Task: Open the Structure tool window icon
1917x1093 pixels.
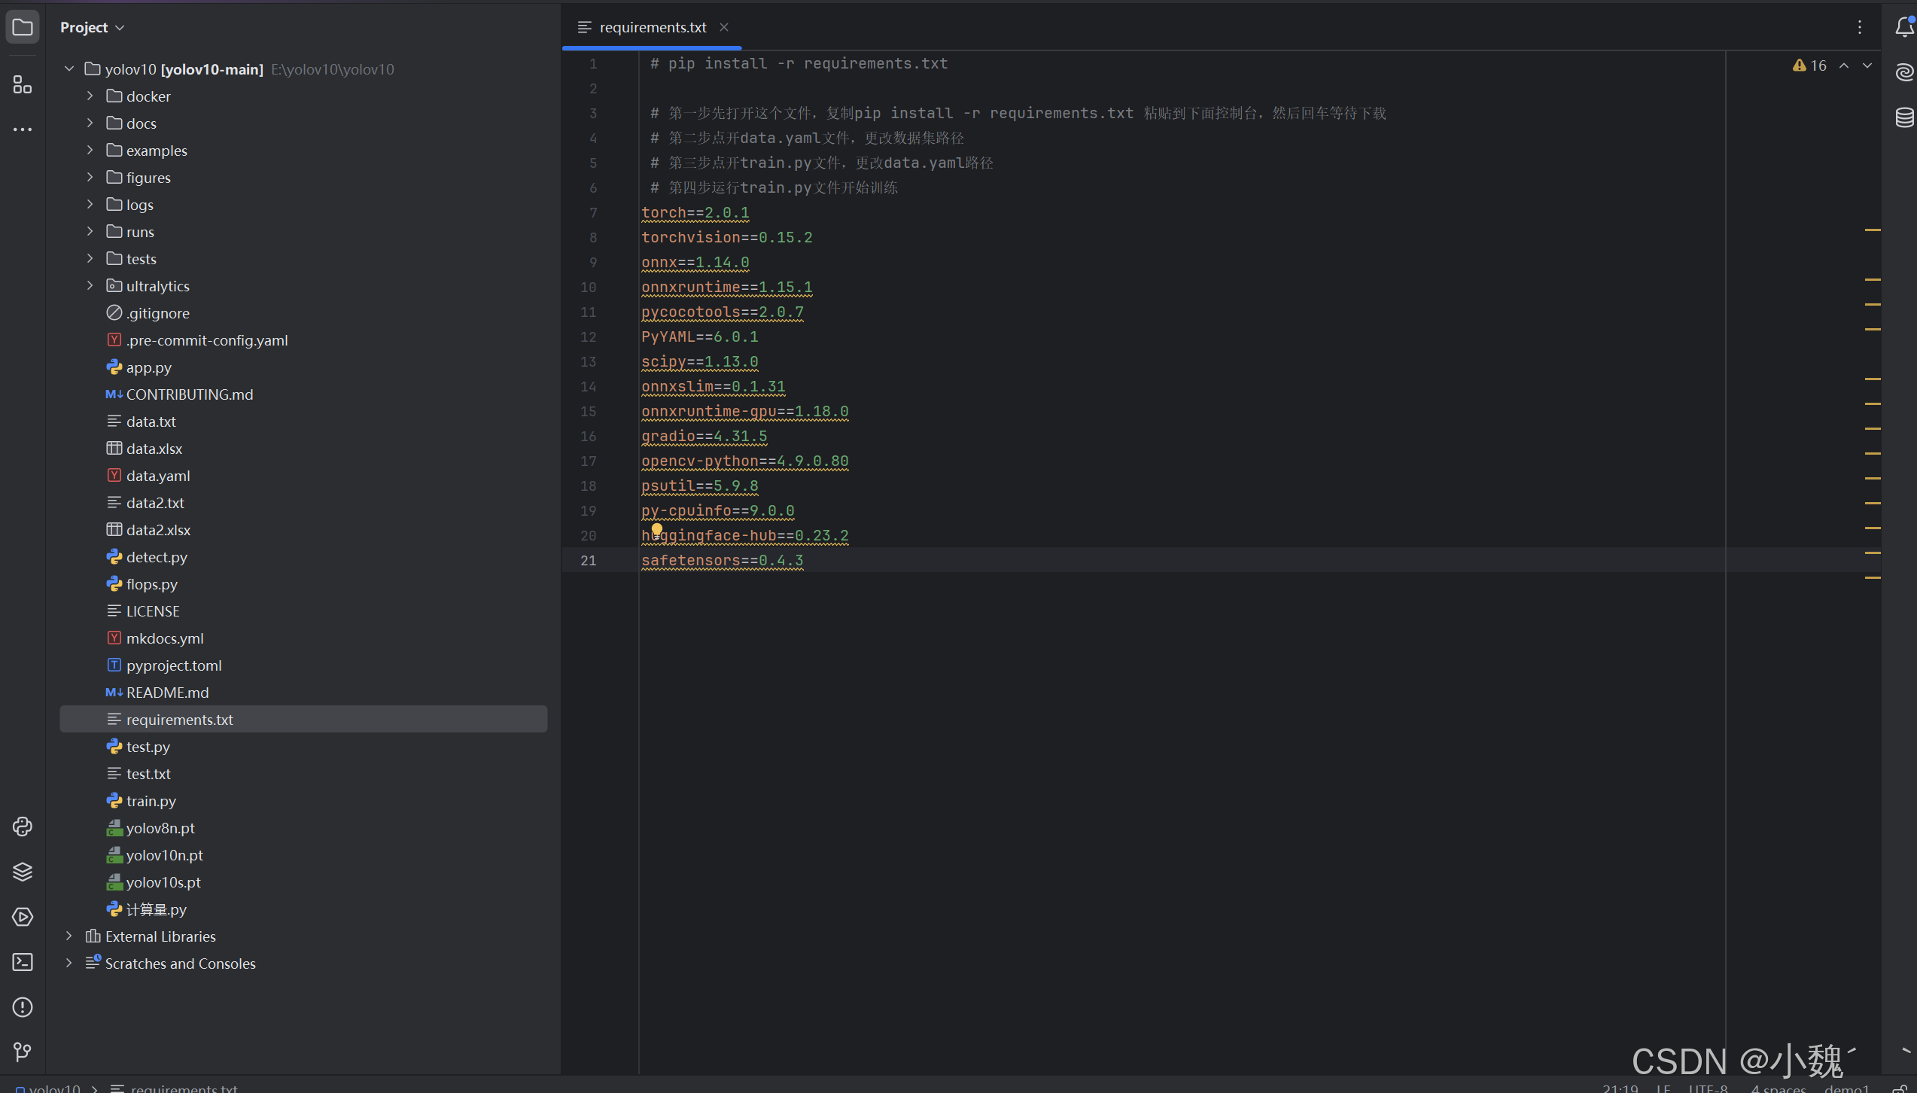Action: tap(23, 84)
